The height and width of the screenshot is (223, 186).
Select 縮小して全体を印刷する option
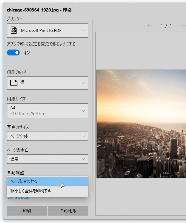click(x=48, y=191)
